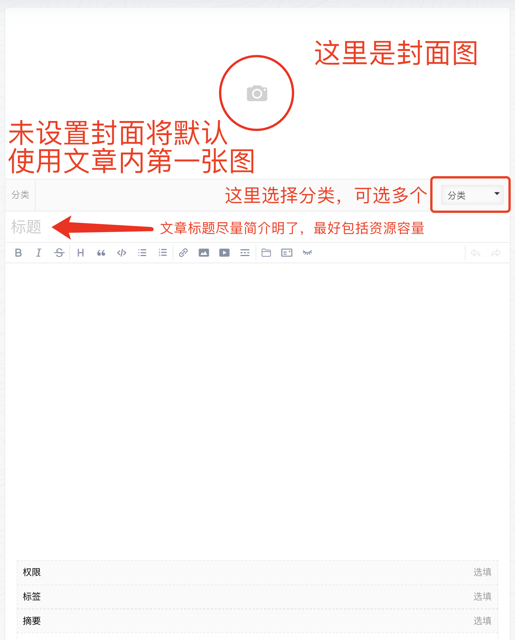
Task: Expand the 权限 permissions row
Action: [x=257, y=572]
